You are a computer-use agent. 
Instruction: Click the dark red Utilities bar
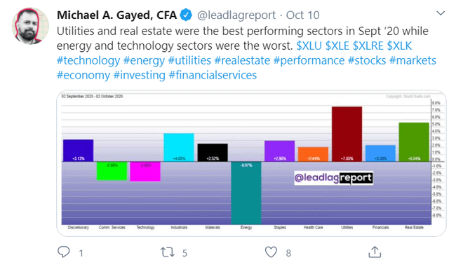pyautogui.click(x=347, y=134)
